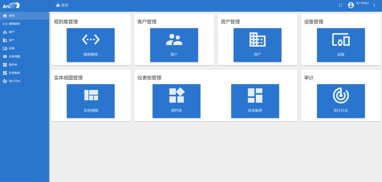382x182 pixels.
Task: Click the rule chain arrows icon in sidebar
Action: tap(5, 24)
